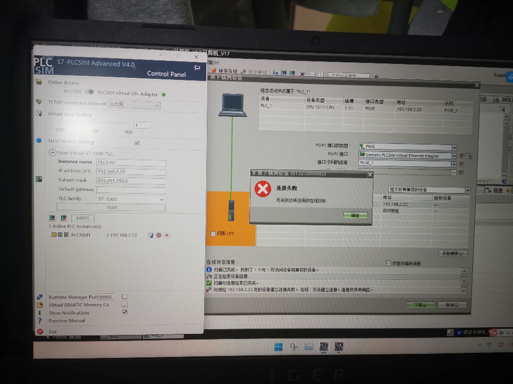The width and height of the screenshot is (513, 384).
Task: Click the Virtual Time Scaling slider handle
Action: 94,123
